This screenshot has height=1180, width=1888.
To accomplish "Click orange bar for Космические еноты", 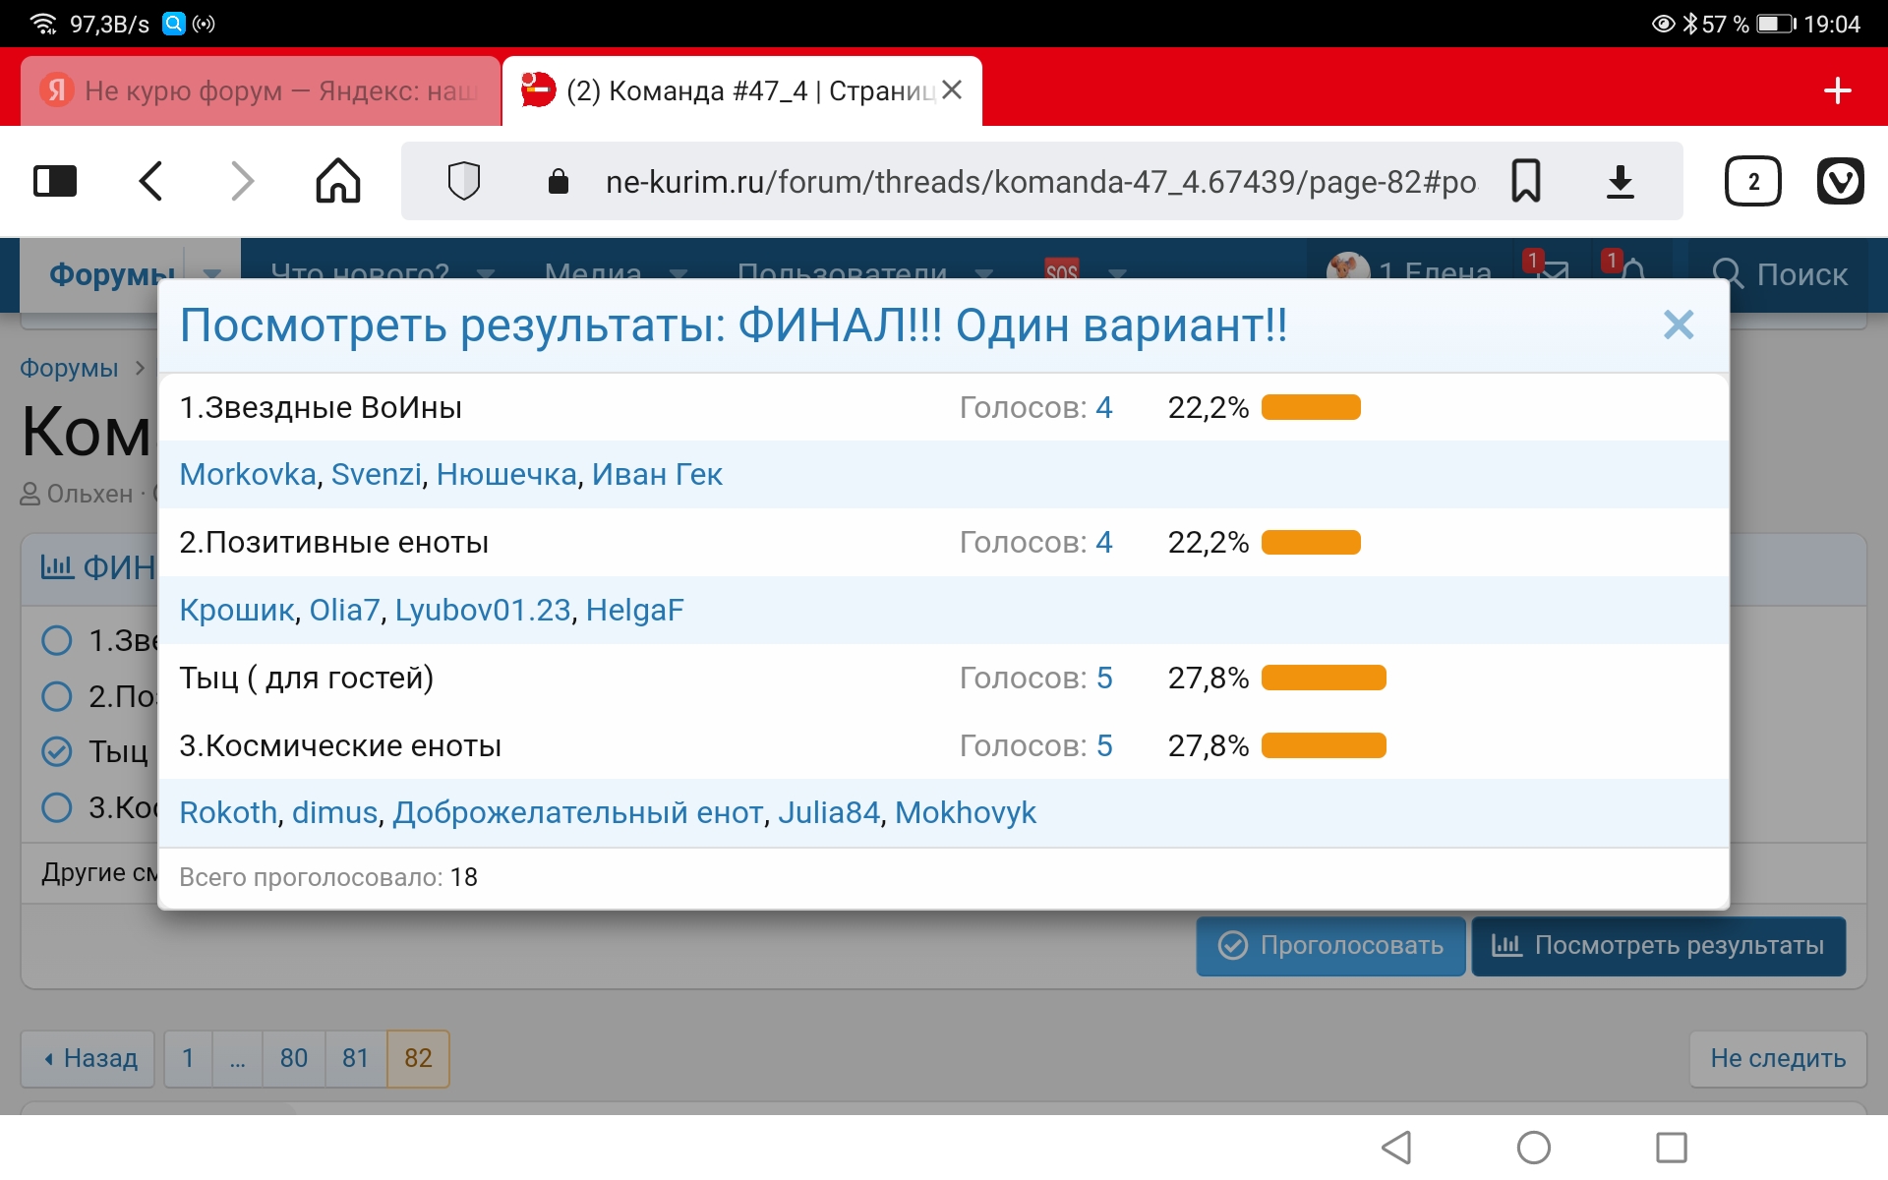I will click(1323, 745).
